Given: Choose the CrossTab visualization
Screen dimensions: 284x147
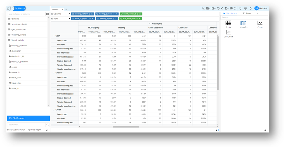Looking at the screenshot, I should coord(244,25).
